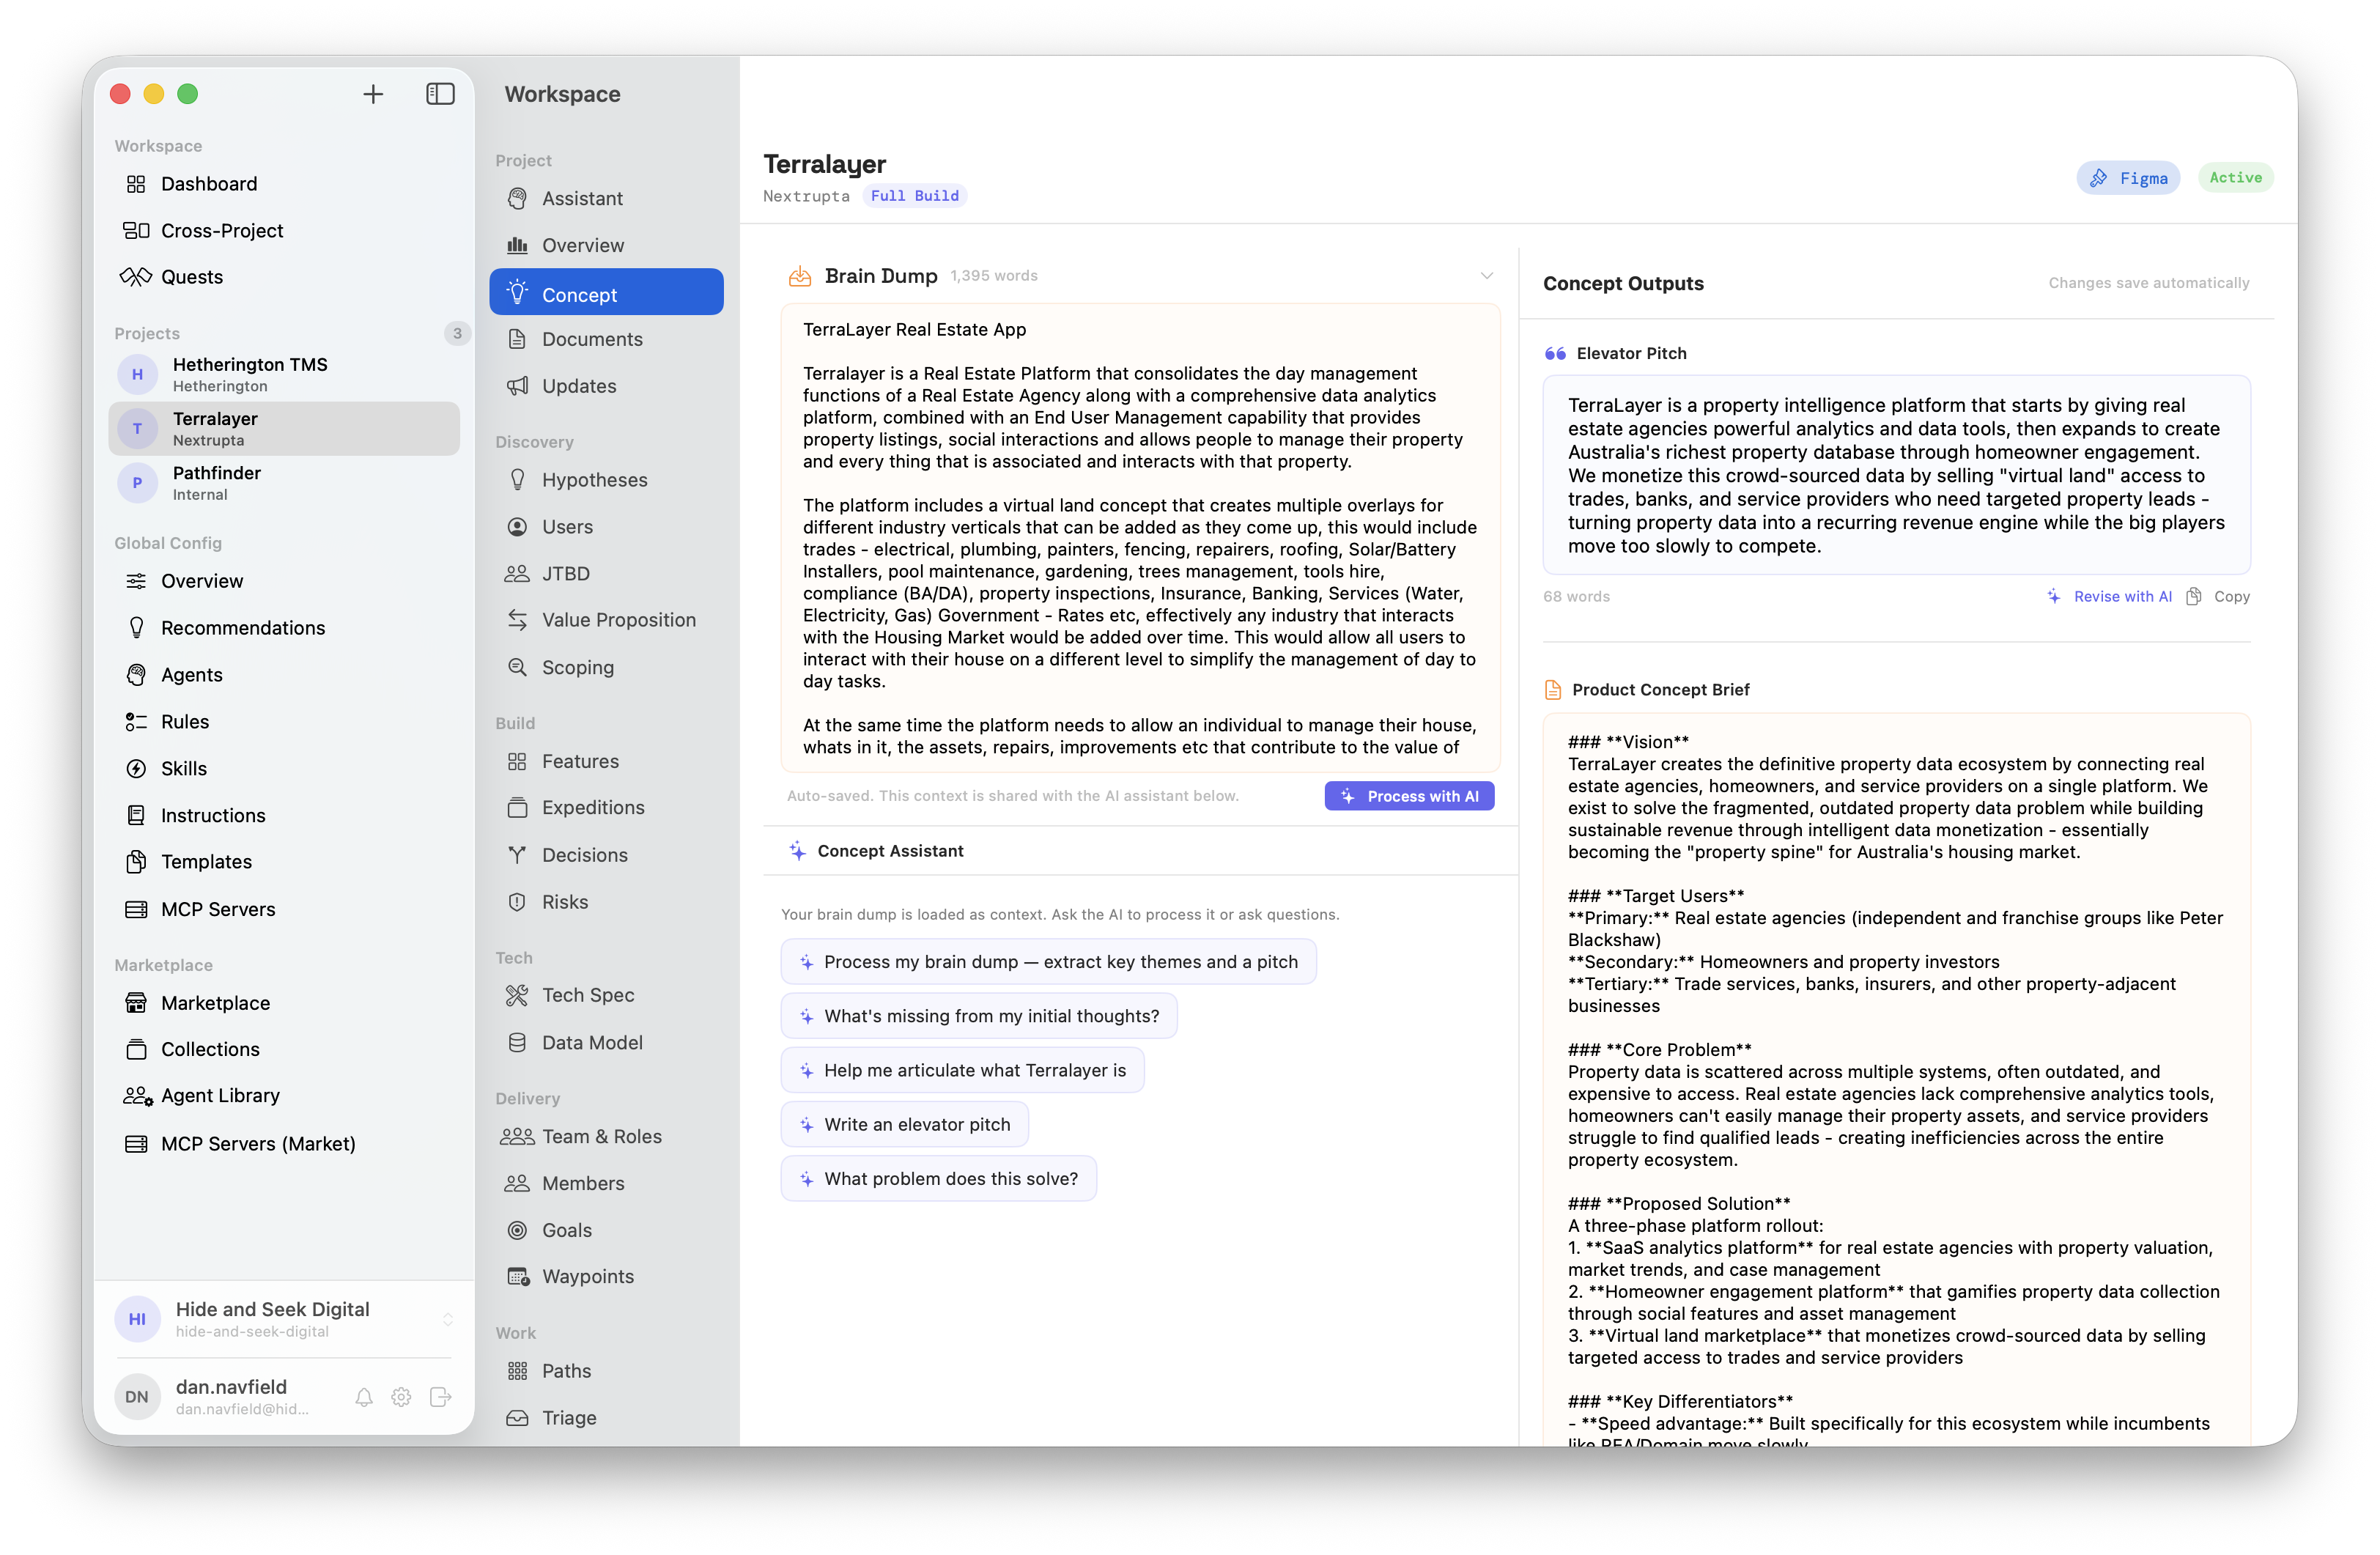
Task: Open the Quests sidebar icon
Action: 136,277
